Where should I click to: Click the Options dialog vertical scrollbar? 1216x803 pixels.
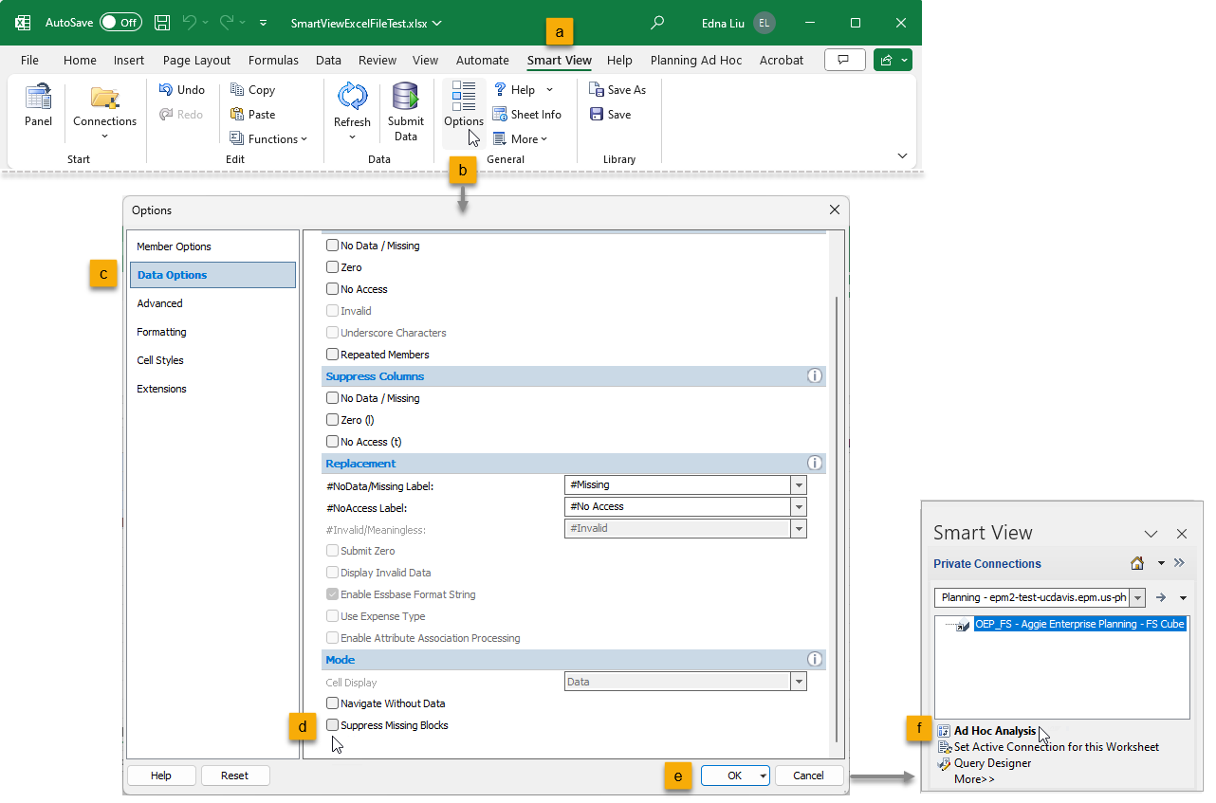coord(836,519)
